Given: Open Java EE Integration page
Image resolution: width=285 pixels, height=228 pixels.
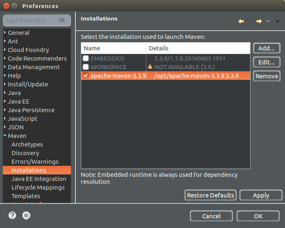Looking at the screenshot, I should point(39,179).
